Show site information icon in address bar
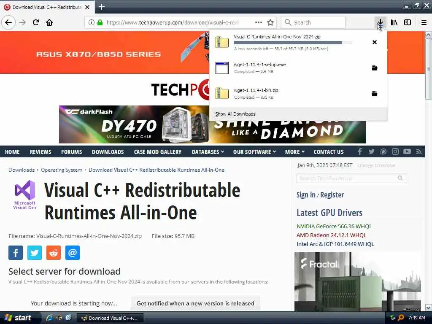Viewport: 432px width, 324px height. (x=91, y=22)
